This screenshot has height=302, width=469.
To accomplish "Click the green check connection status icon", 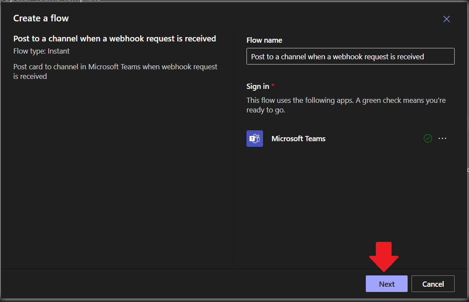I will tap(428, 139).
